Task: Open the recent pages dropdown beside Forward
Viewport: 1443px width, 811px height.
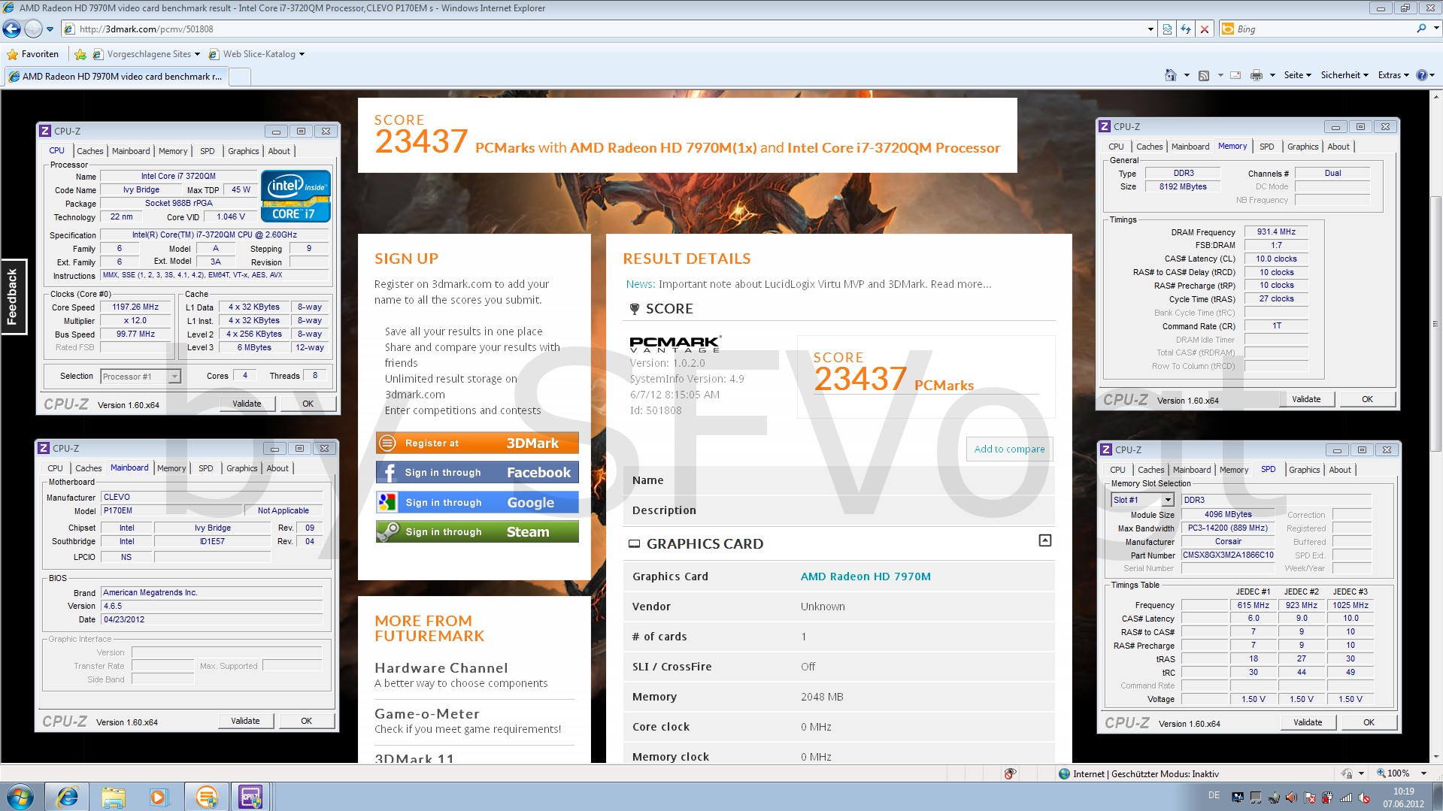Action: [50, 29]
